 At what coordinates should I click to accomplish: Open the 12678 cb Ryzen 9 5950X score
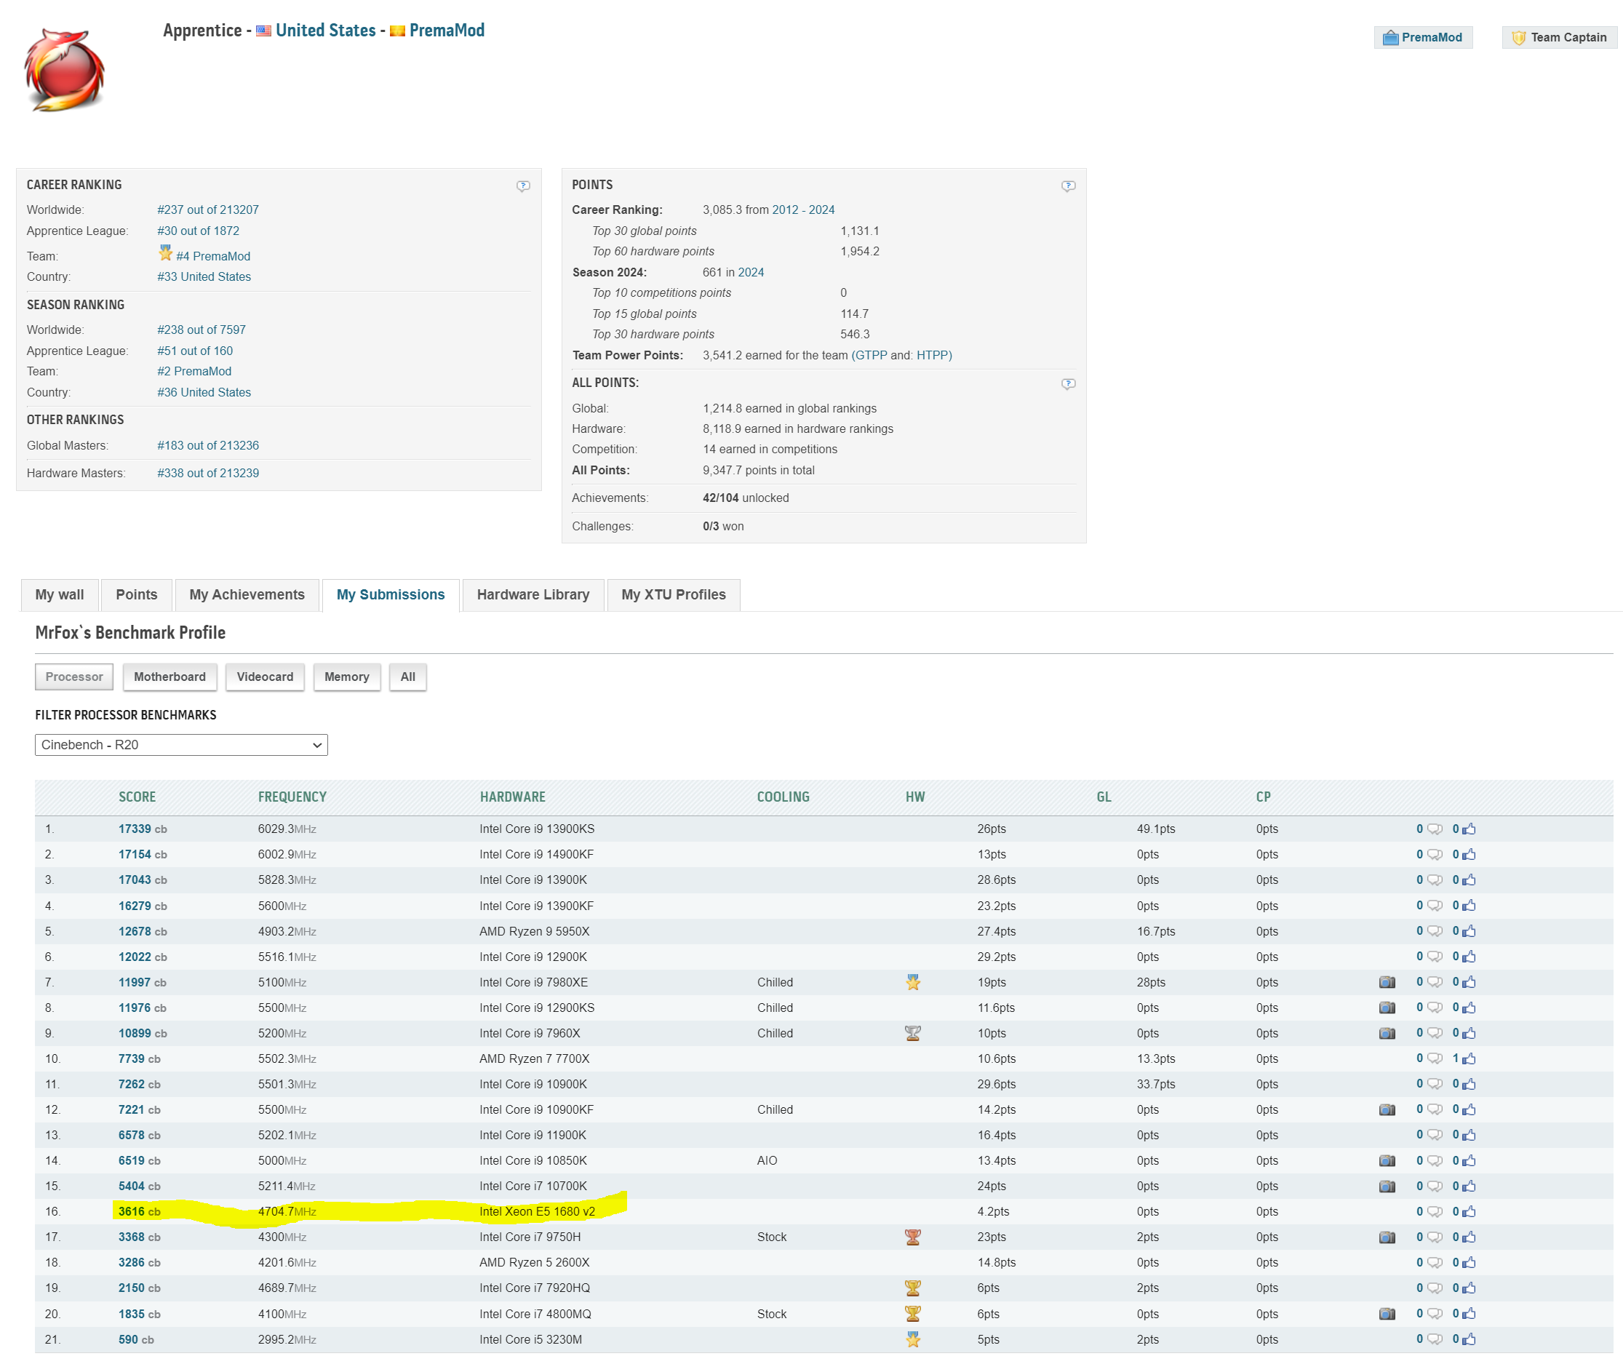tap(143, 931)
